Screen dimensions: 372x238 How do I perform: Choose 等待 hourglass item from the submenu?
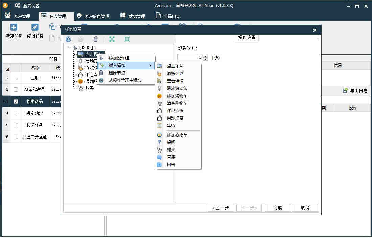[x=178, y=126]
